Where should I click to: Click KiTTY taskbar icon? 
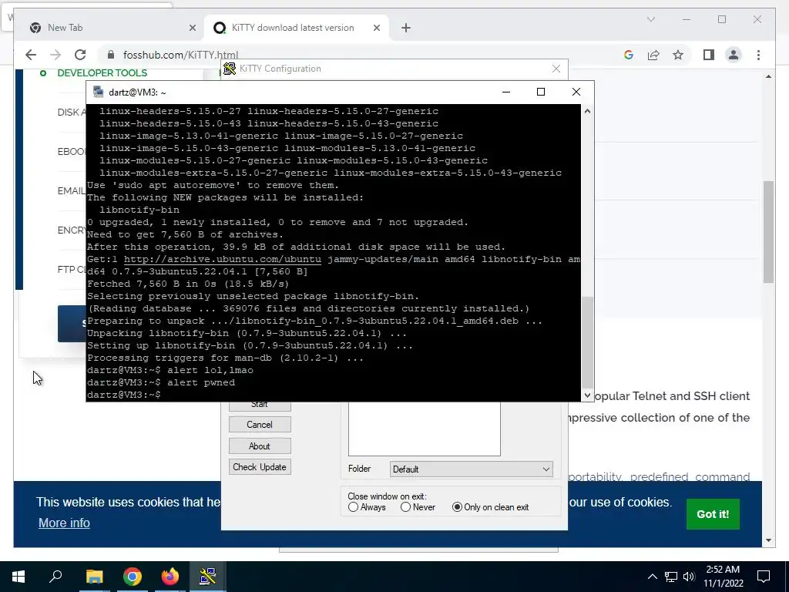(208, 577)
